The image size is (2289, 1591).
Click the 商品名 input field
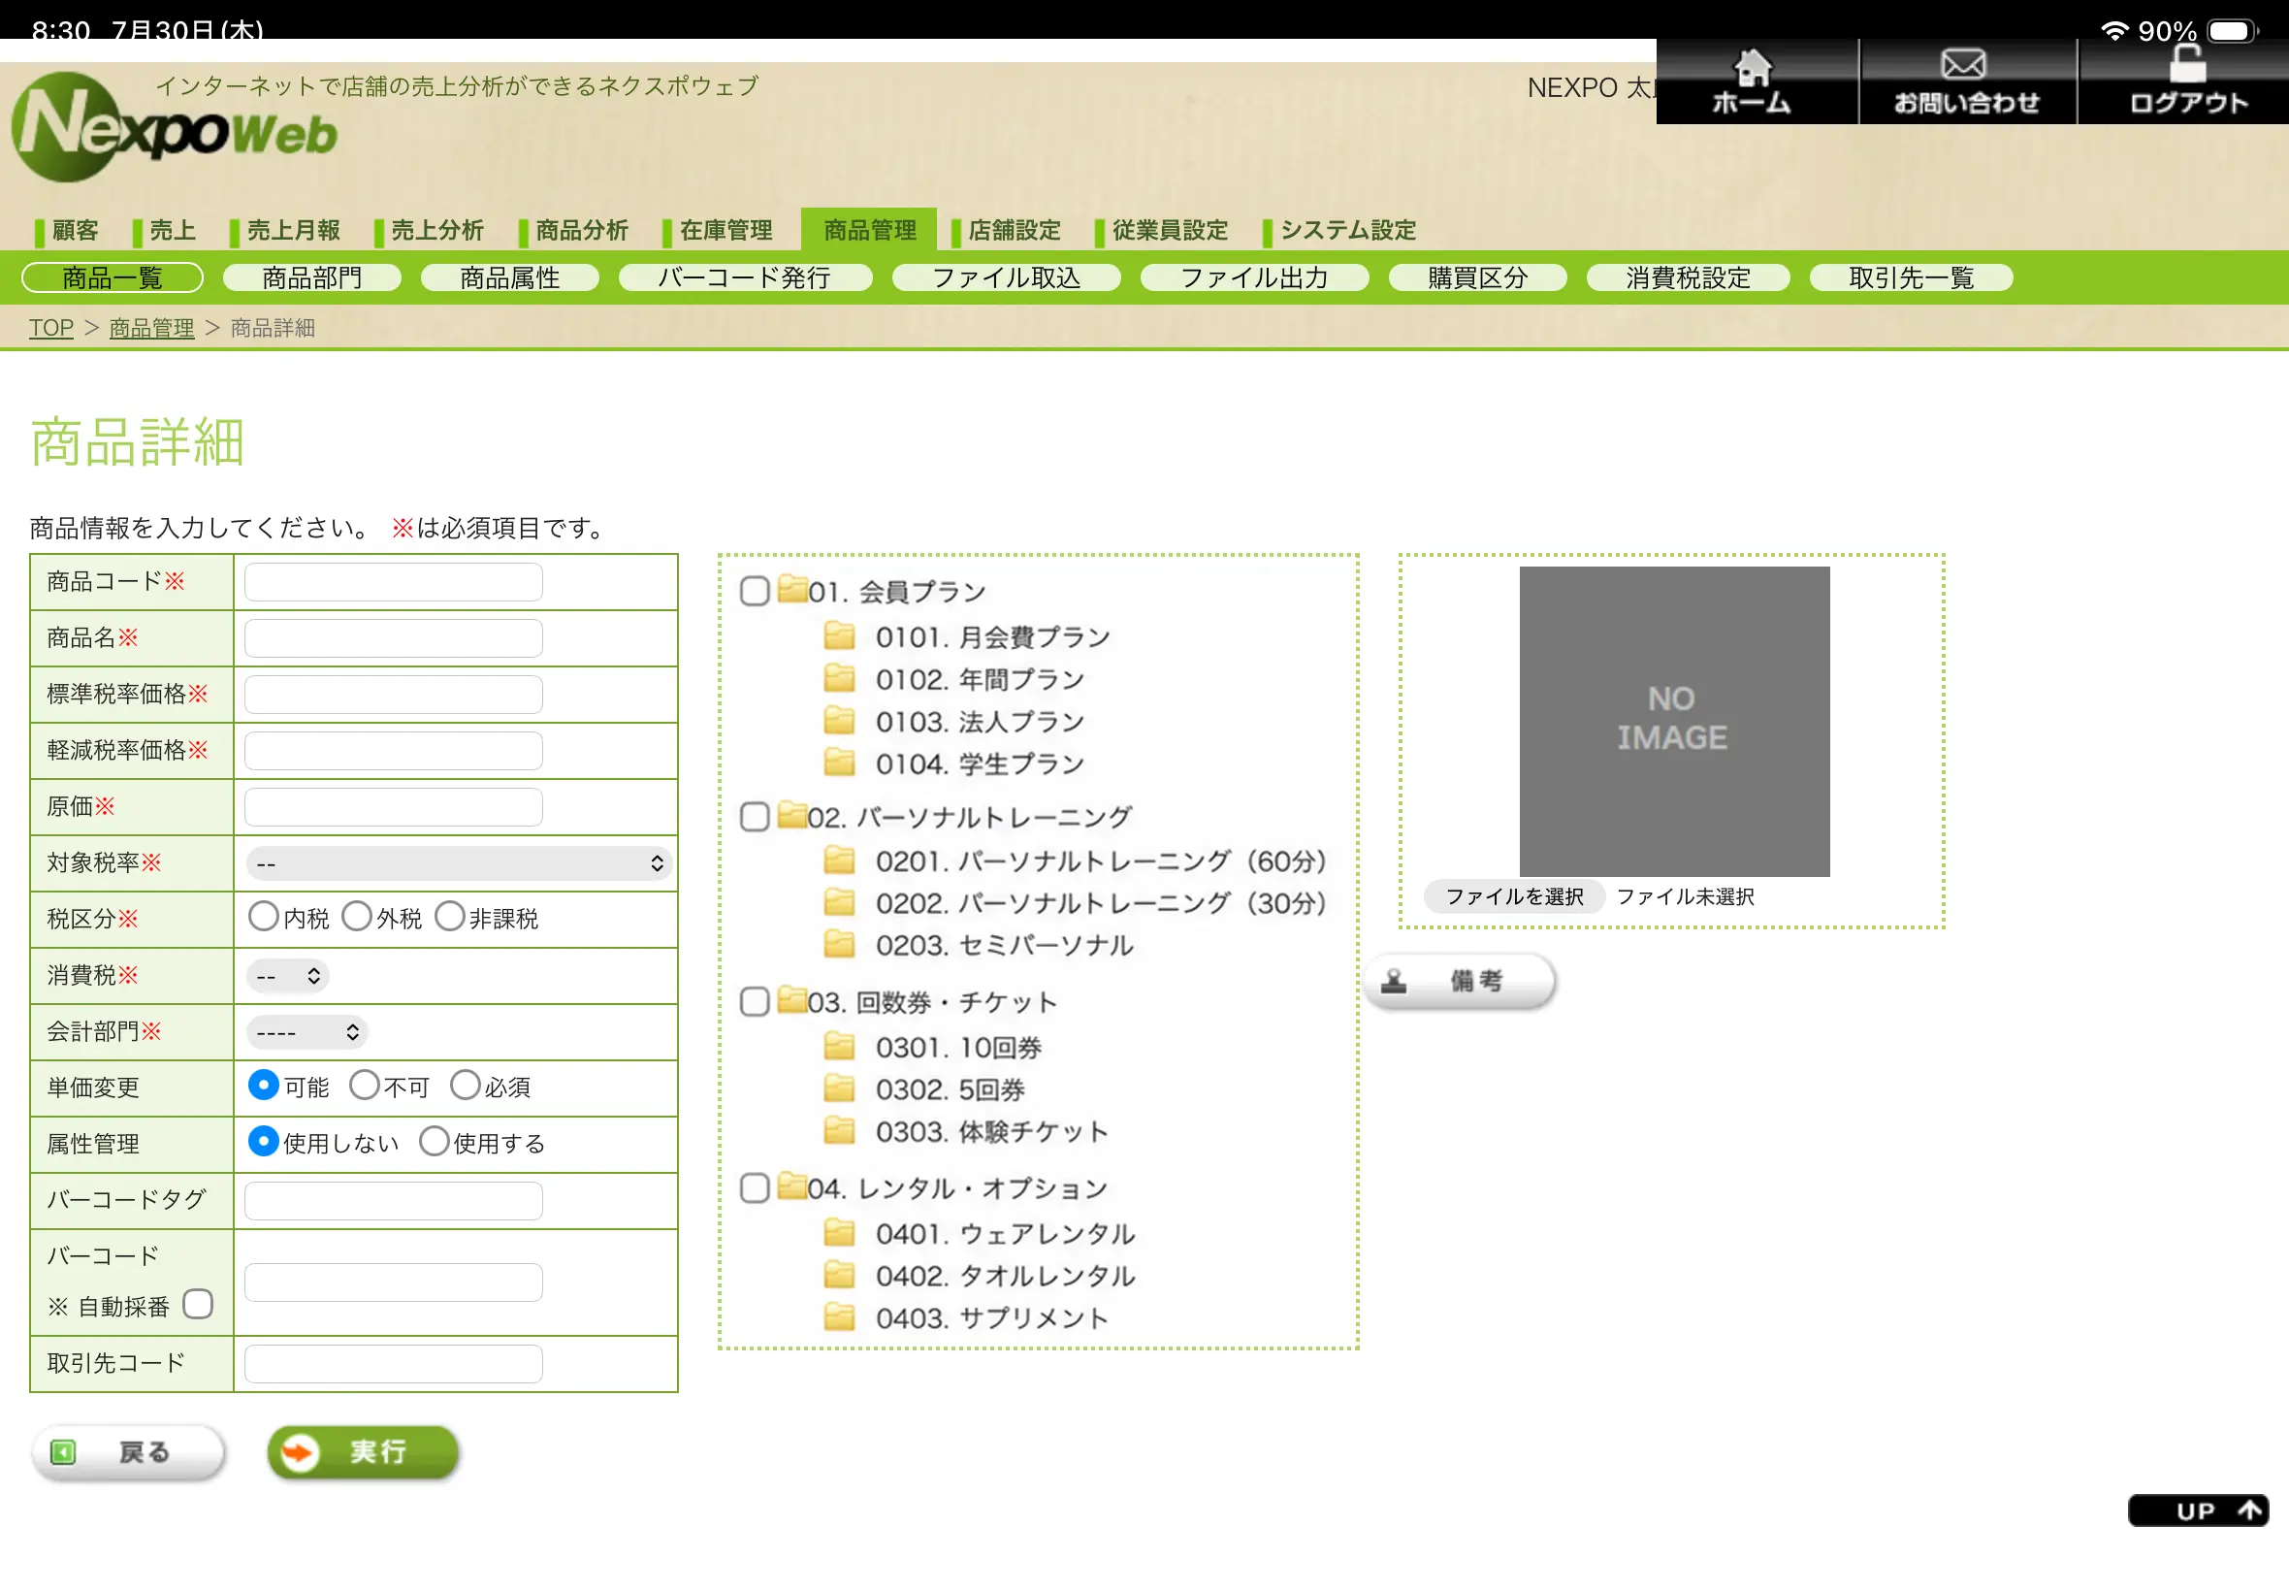coord(394,638)
